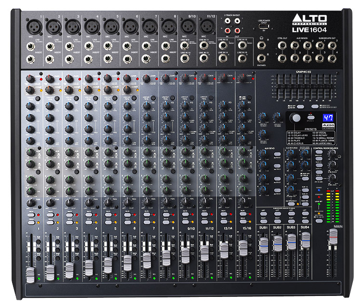Click the channel 1 Pan knob
364x308 pixels.
point(30,202)
